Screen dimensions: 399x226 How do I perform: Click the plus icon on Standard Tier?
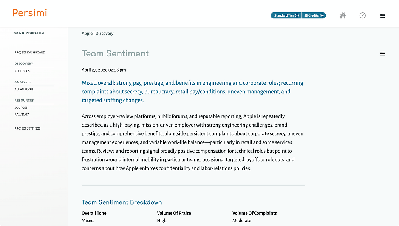[297, 15]
